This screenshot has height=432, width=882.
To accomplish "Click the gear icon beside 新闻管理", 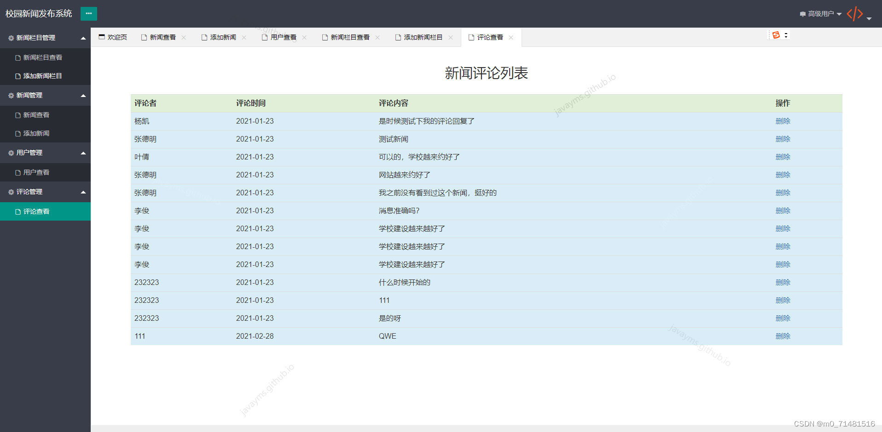I will point(11,95).
